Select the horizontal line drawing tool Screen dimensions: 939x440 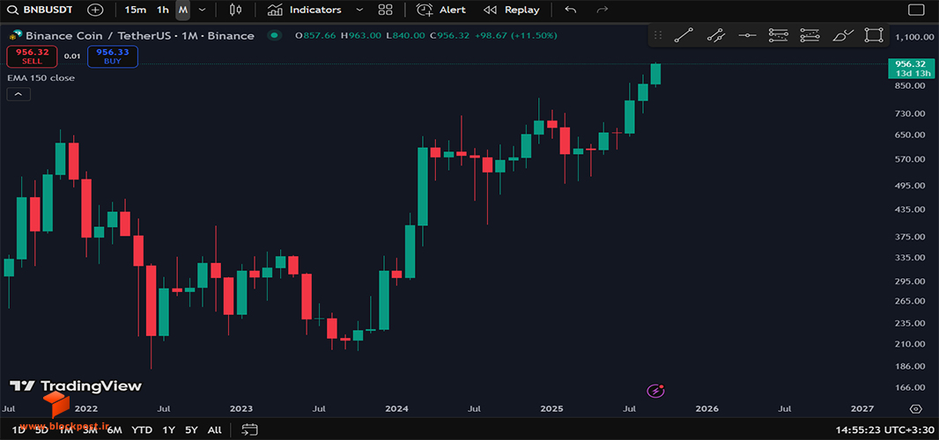(x=747, y=36)
